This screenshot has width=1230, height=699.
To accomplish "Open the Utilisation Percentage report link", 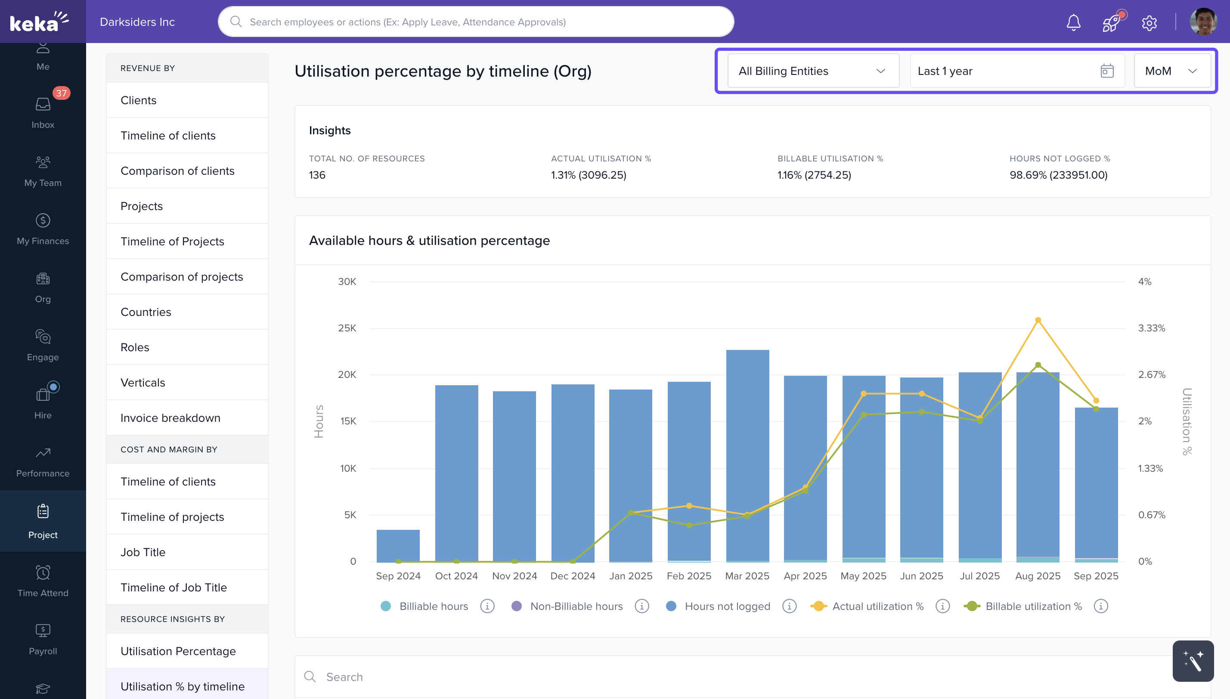I will tap(178, 650).
